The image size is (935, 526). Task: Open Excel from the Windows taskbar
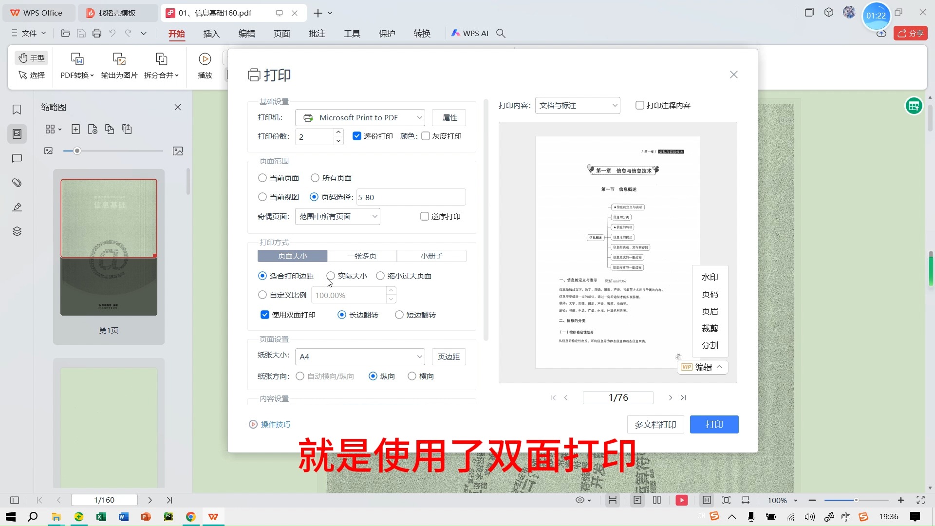coord(101,517)
